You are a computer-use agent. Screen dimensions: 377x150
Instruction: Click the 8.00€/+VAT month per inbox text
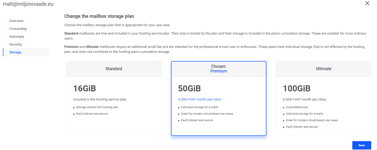click(304, 99)
